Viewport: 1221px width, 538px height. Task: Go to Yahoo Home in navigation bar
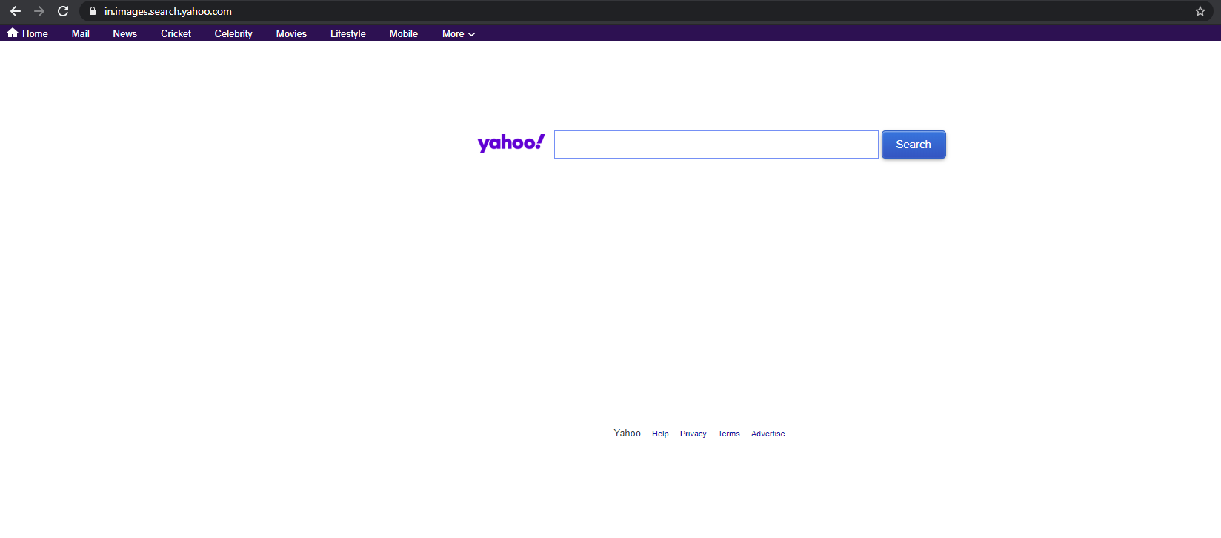coord(27,33)
